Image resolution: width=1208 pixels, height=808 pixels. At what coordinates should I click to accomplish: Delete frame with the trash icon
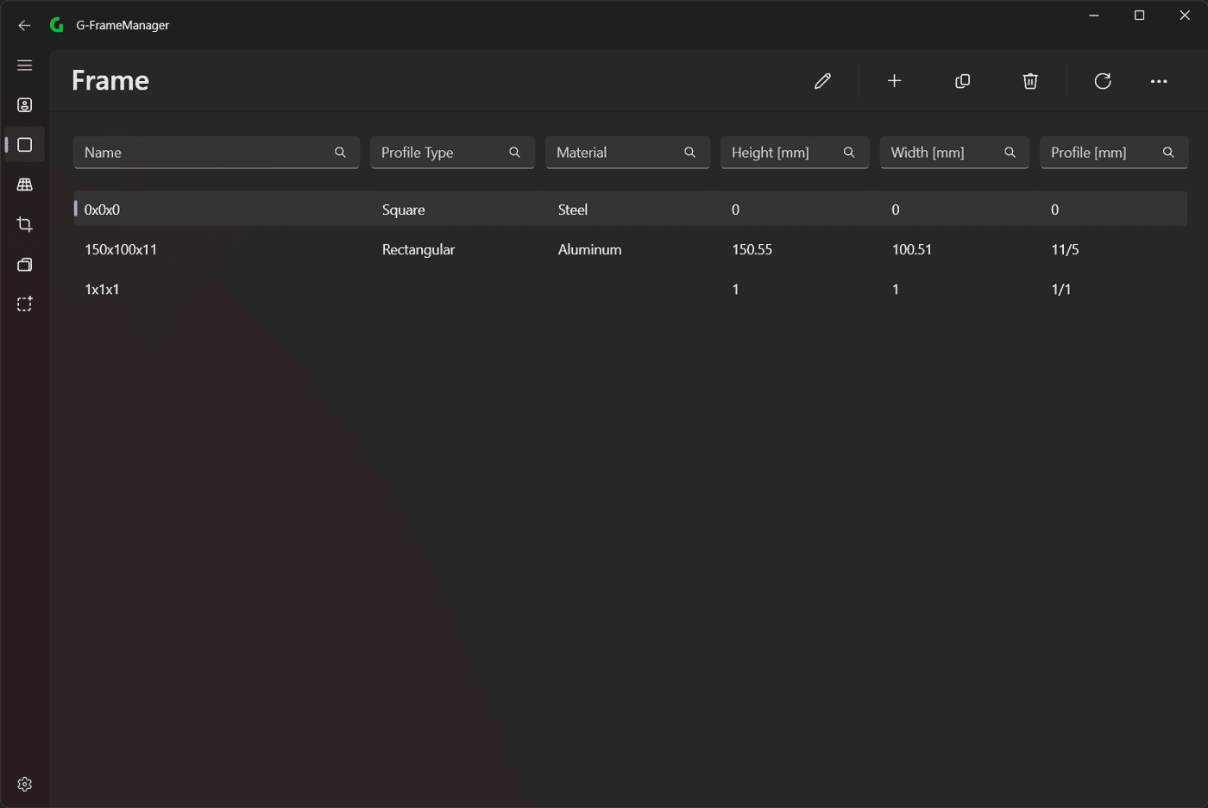click(1030, 81)
